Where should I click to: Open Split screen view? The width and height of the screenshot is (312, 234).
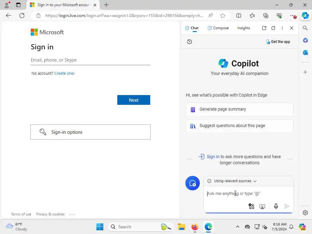(x=239, y=16)
